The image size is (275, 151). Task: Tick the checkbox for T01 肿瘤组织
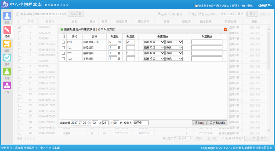tap(63, 48)
